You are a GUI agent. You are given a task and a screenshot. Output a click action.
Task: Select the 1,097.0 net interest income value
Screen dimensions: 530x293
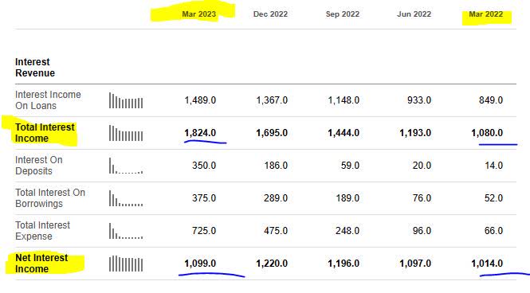[x=415, y=264]
